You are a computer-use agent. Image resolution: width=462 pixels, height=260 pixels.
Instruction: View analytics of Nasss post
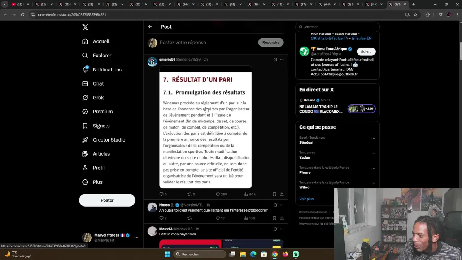pyautogui.click(x=250, y=218)
